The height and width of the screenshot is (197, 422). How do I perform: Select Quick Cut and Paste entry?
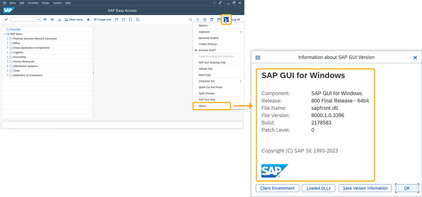tap(218, 87)
